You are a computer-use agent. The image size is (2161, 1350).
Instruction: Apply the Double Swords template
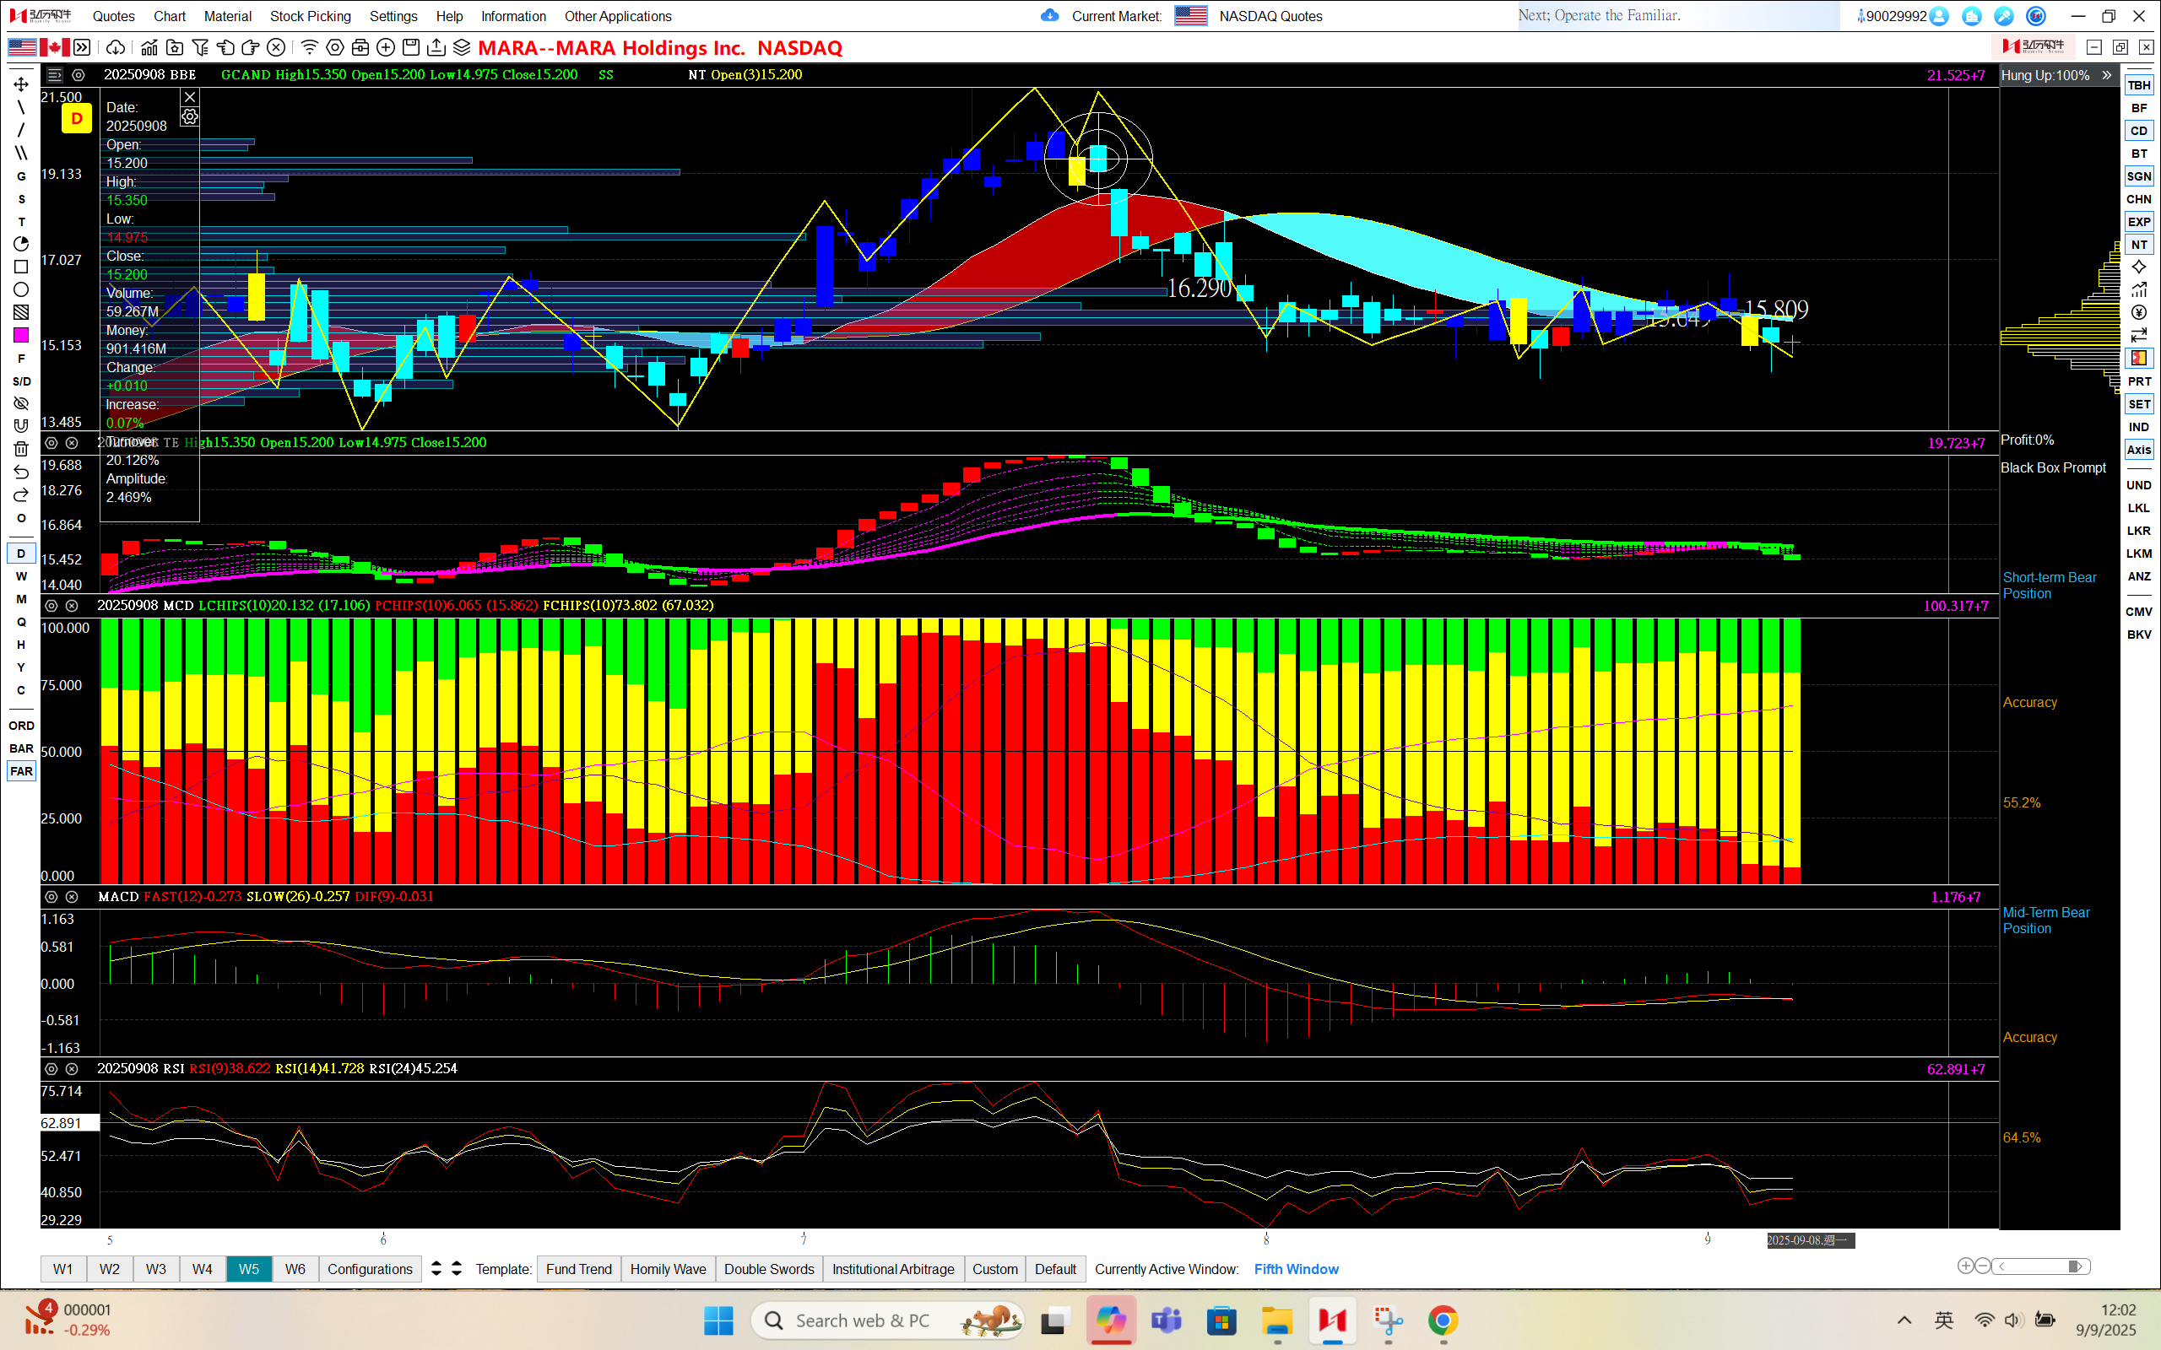pos(769,1269)
